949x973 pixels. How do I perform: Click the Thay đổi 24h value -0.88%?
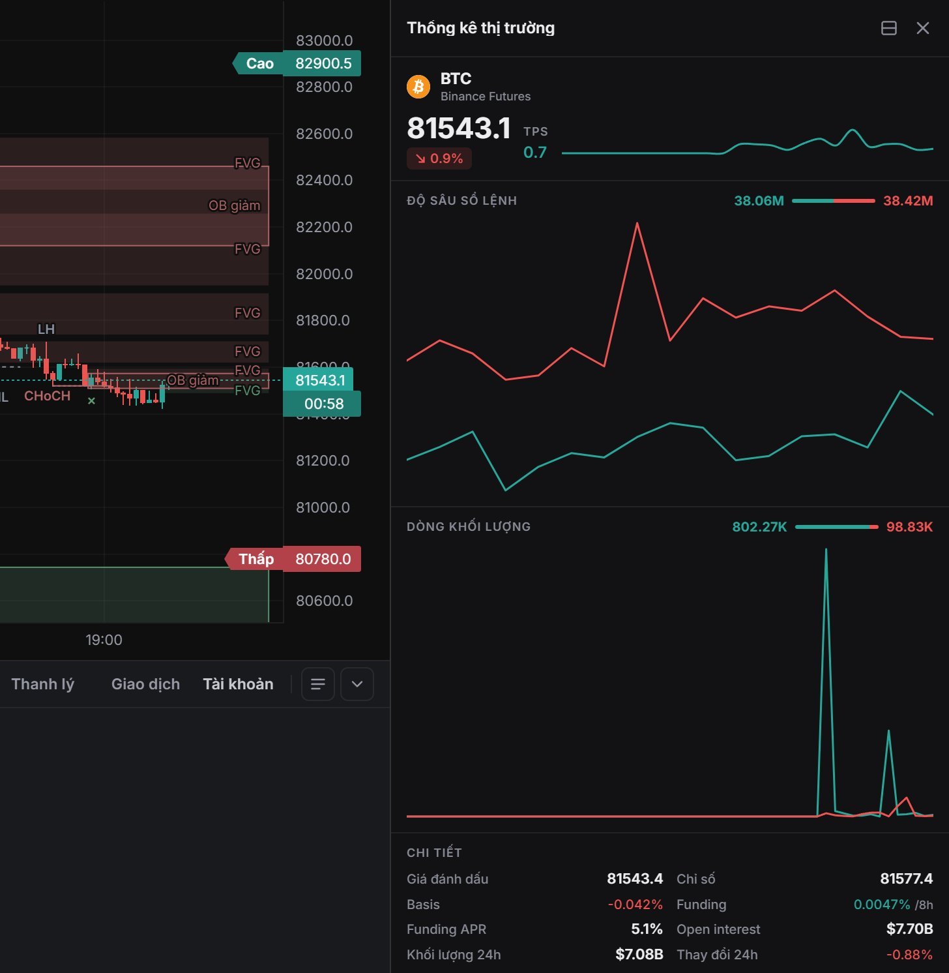[x=909, y=955]
